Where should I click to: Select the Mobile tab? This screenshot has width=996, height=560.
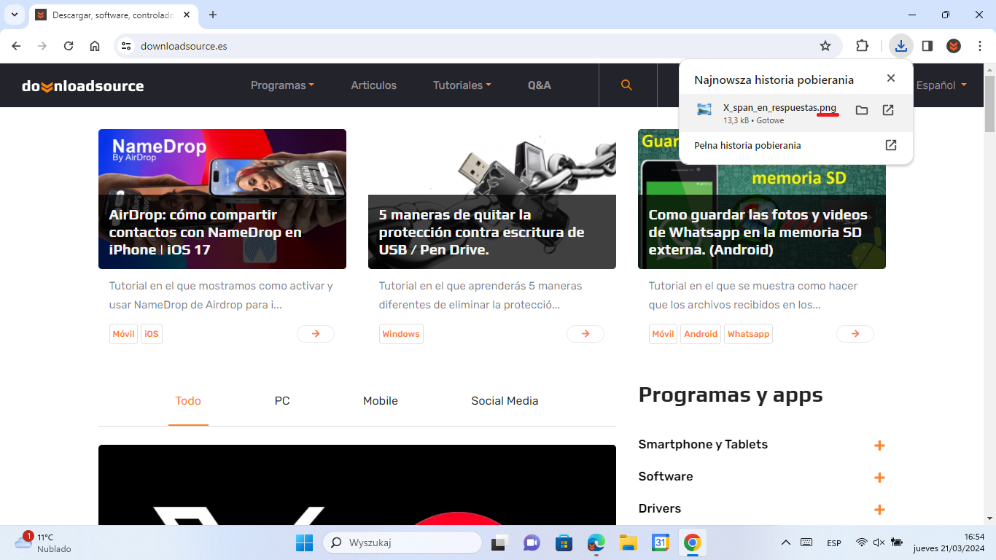click(381, 401)
